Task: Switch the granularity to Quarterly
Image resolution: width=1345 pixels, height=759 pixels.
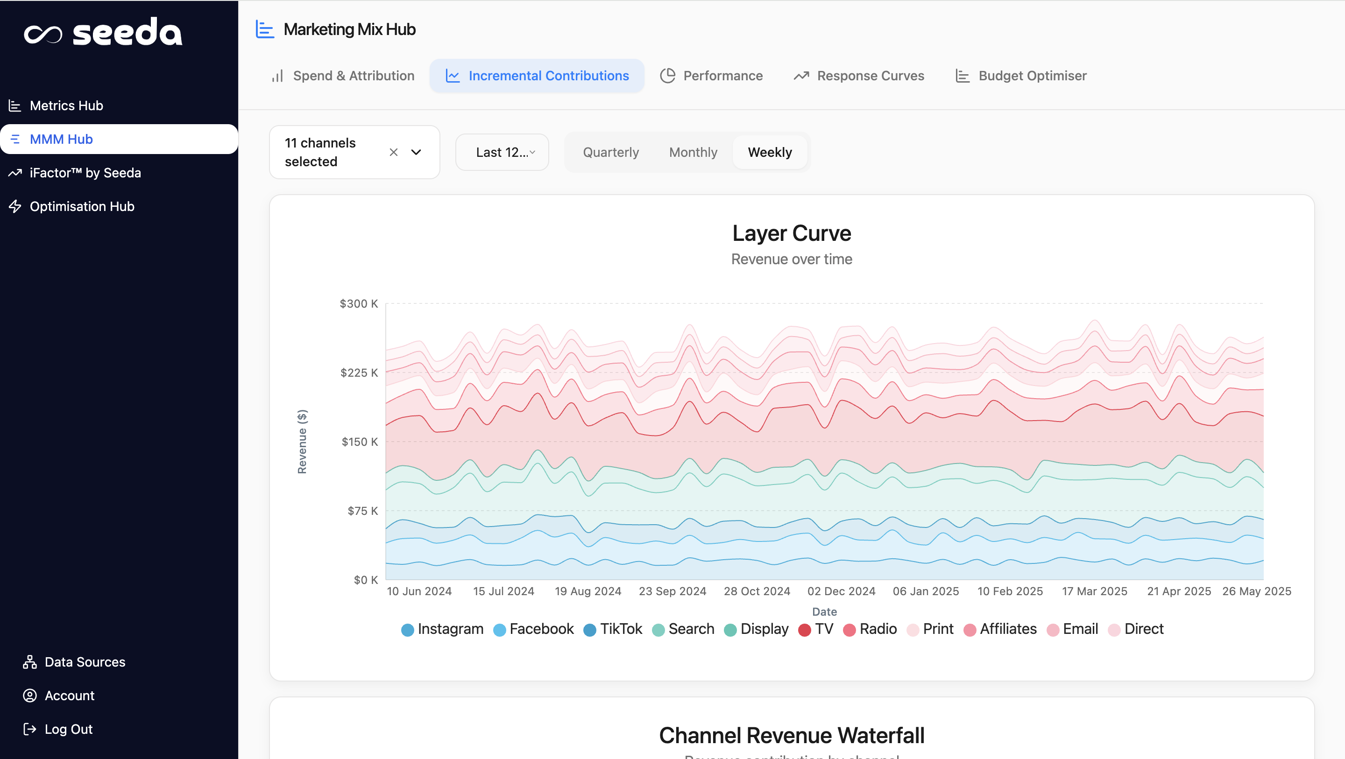Action: coord(610,153)
